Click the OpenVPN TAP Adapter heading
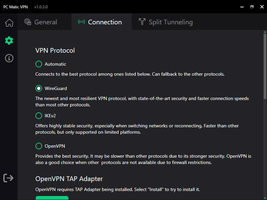This screenshot has height=200, width=267. pos(69,179)
